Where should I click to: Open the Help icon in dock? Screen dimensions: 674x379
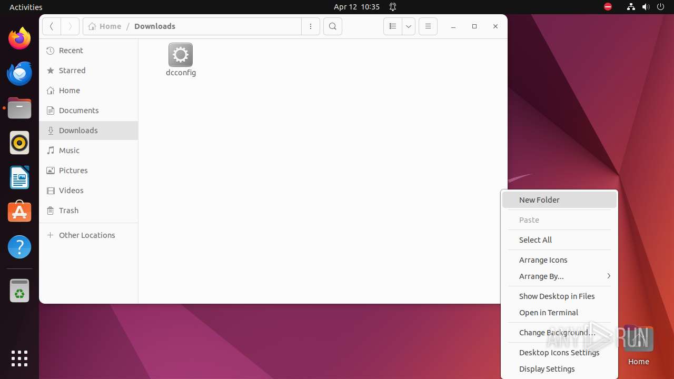(x=19, y=247)
